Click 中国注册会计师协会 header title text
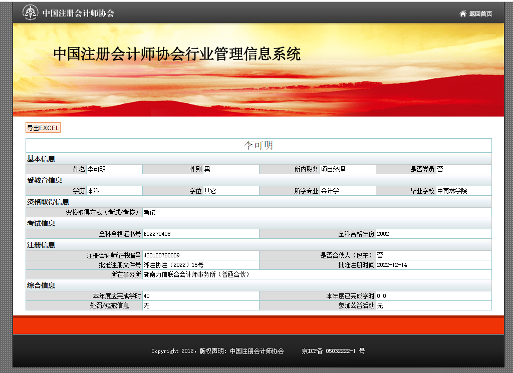This screenshot has width=513, height=373. click(78, 13)
